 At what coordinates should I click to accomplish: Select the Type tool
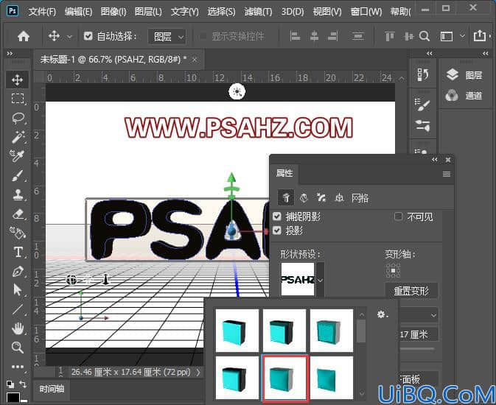point(18,253)
